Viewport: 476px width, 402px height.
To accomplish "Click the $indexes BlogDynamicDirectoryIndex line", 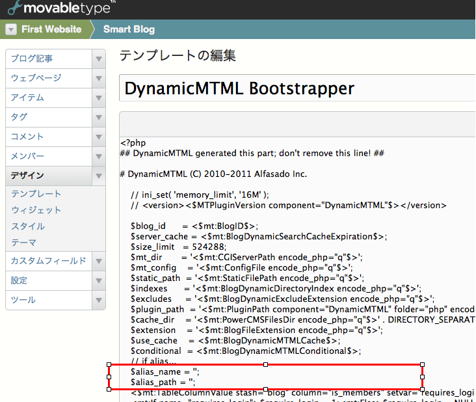I will coord(276,288).
